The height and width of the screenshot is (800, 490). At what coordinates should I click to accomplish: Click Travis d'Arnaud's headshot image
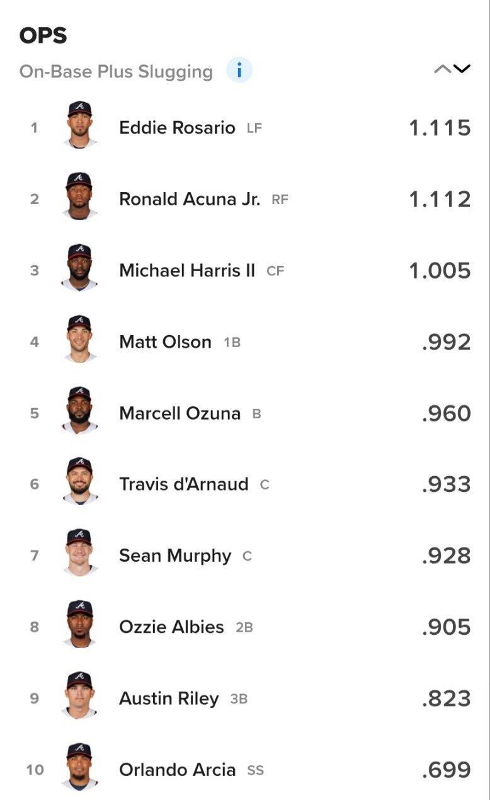(80, 481)
